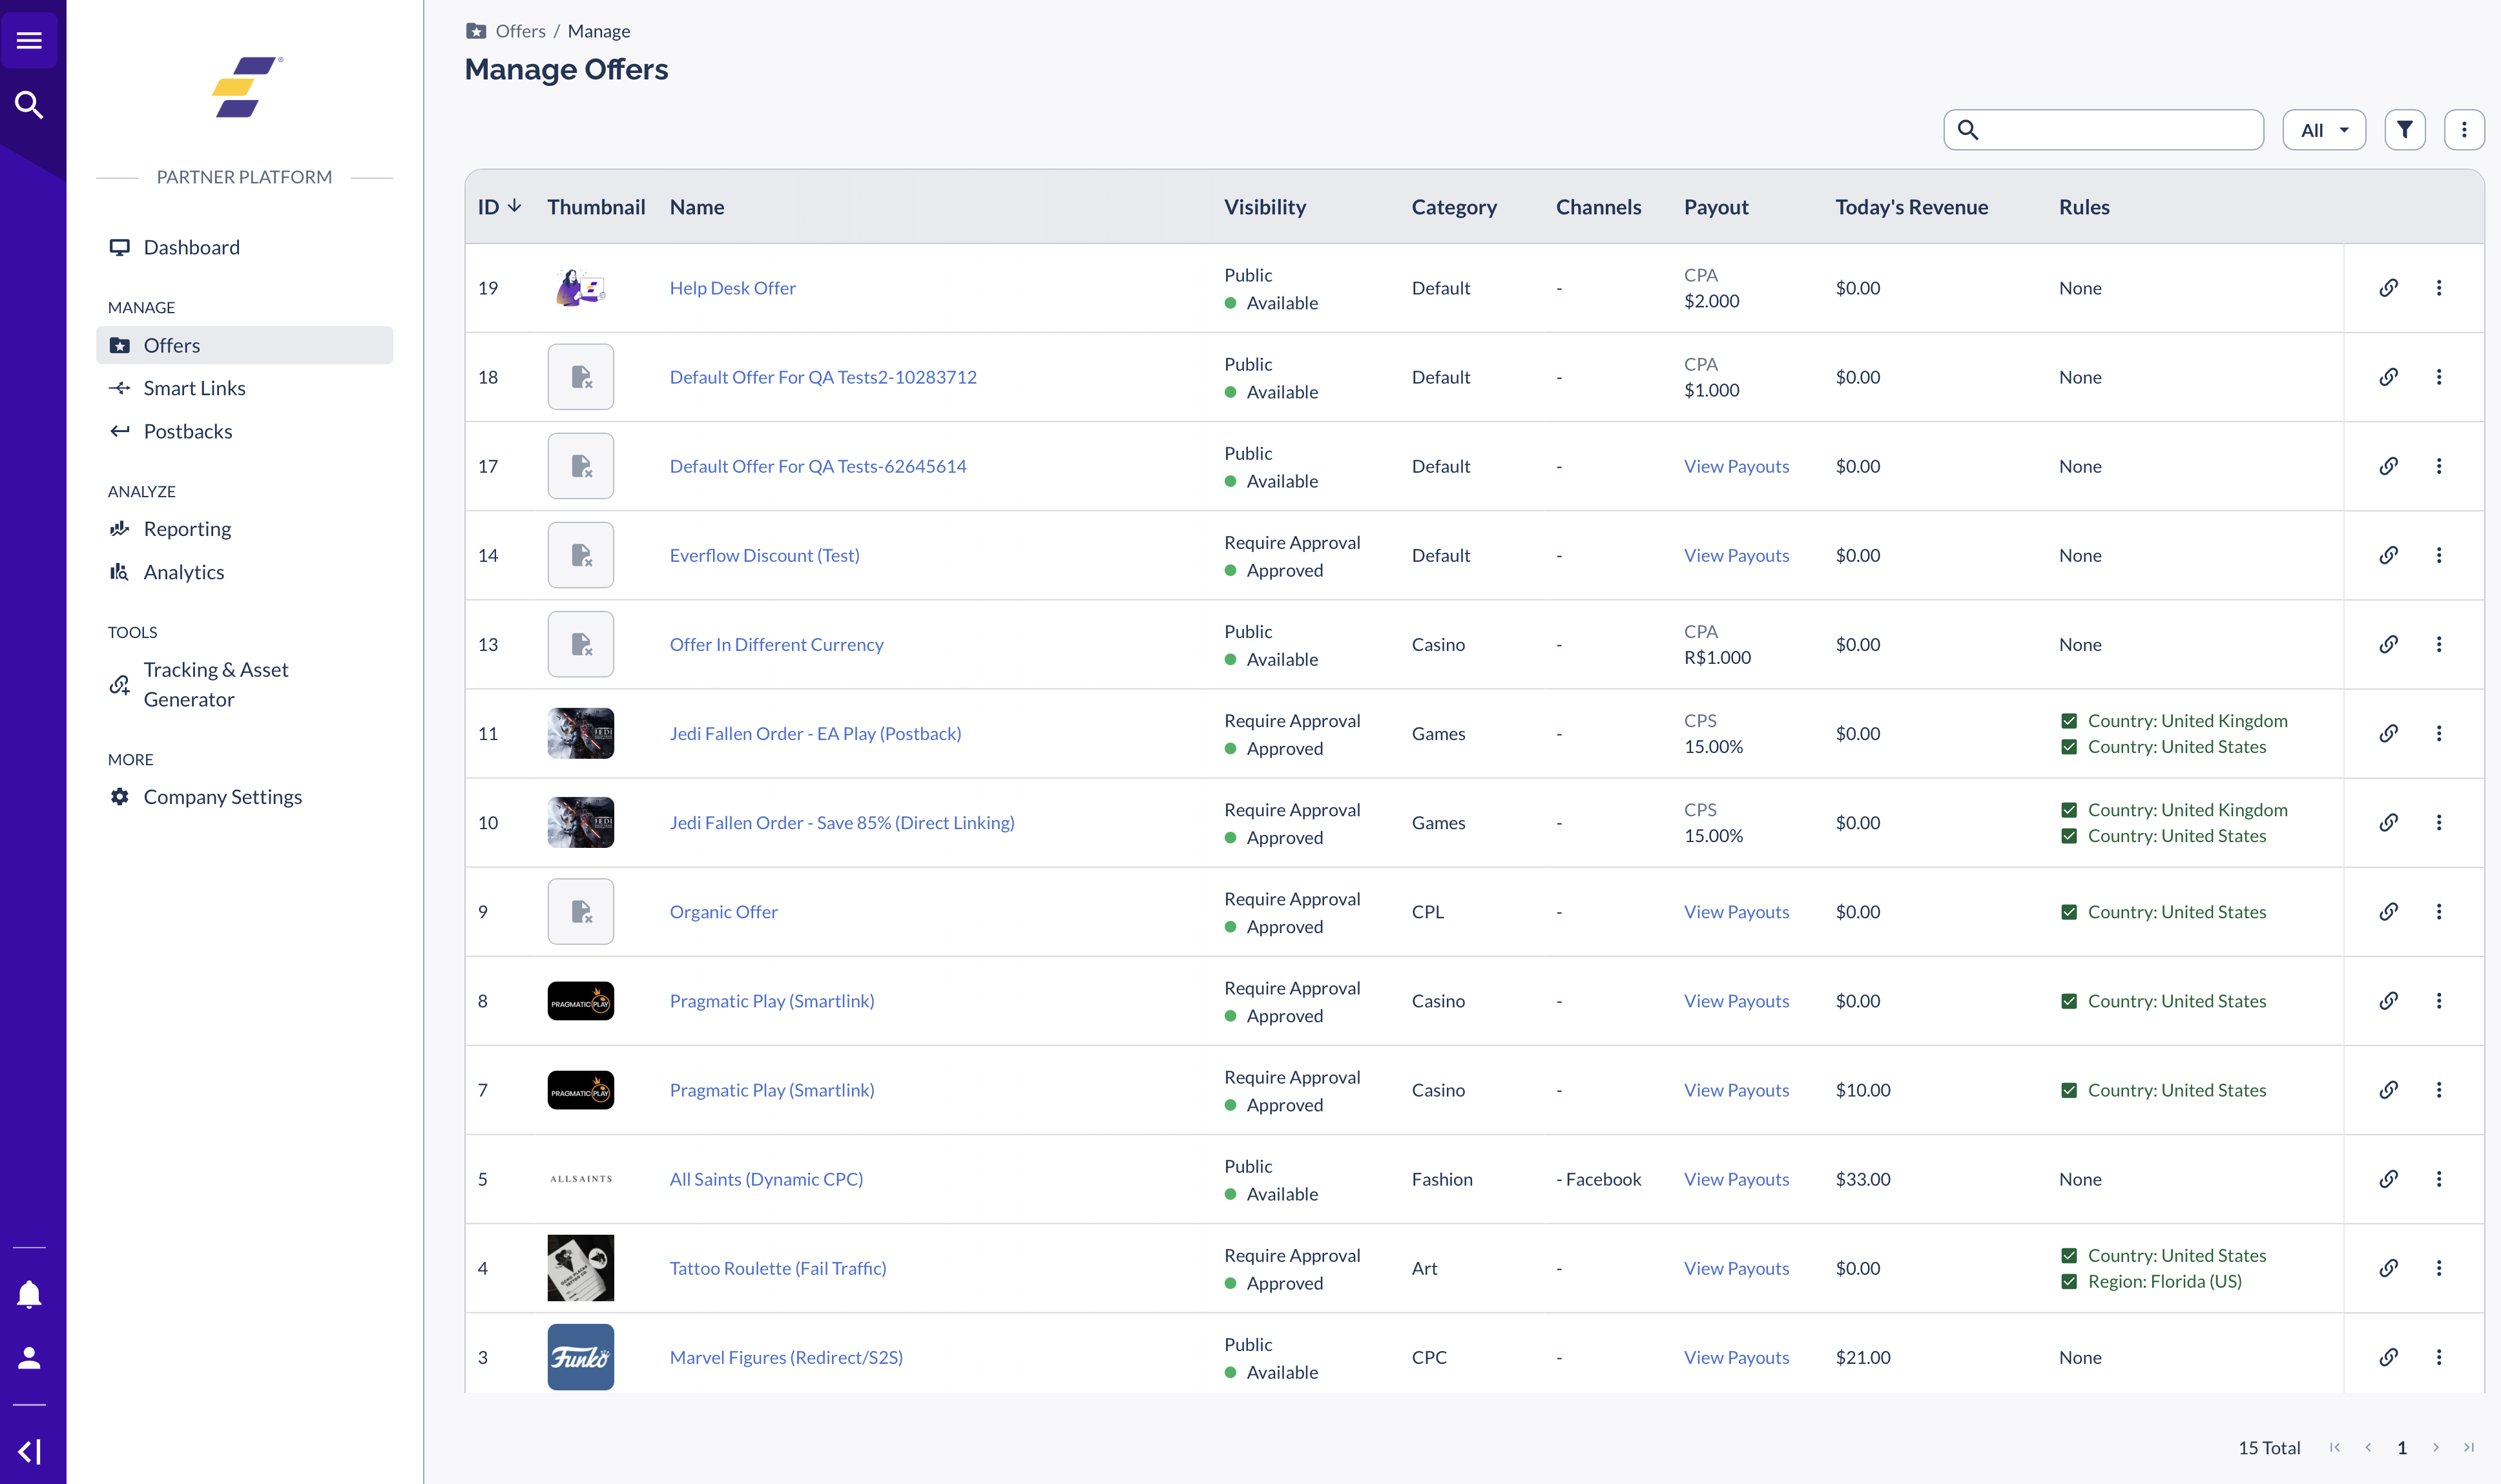Image resolution: width=2501 pixels, height=1484 pixels.
Task: Toggle Region Florida rule on Tattoo Roulette
Action: pyautogui.click(x=2069, y=1281)
